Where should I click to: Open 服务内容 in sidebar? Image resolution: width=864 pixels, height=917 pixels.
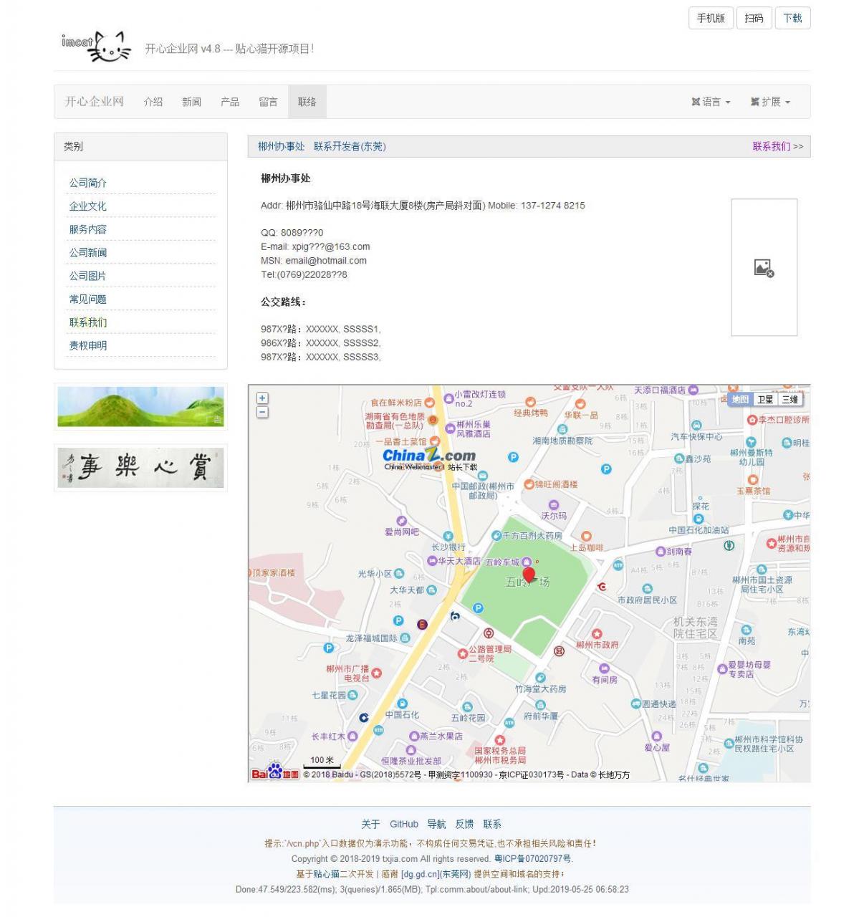pos(87,229)
